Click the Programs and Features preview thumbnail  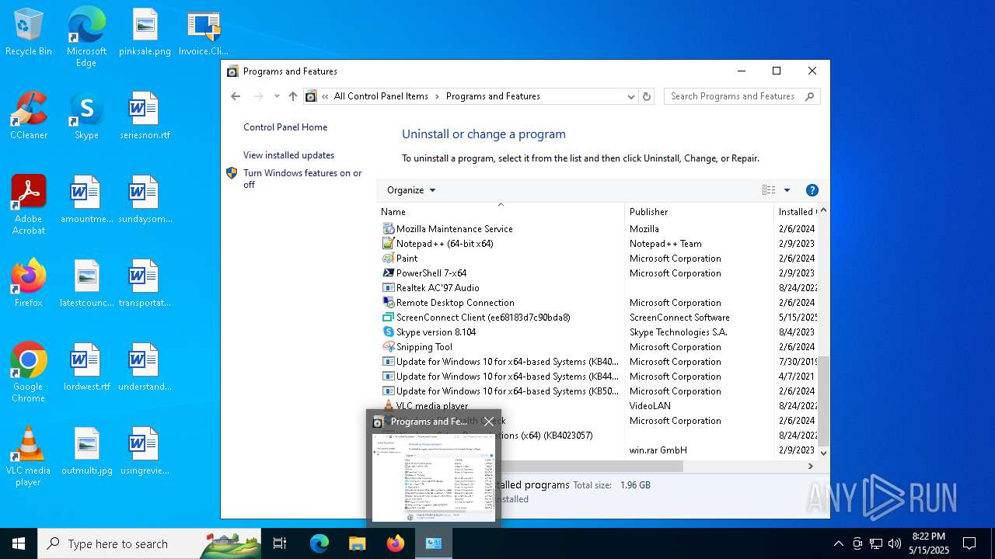[x=434, y=477]
